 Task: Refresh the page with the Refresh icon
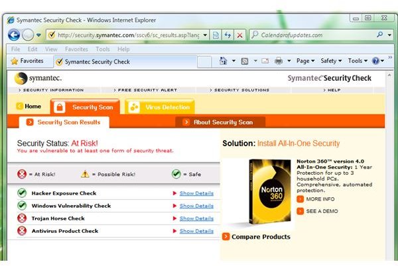[x=228, y=35]
